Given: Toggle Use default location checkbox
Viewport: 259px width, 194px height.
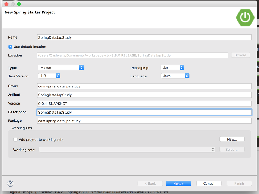Looking at the screenshot, I should tap(10, 47).
